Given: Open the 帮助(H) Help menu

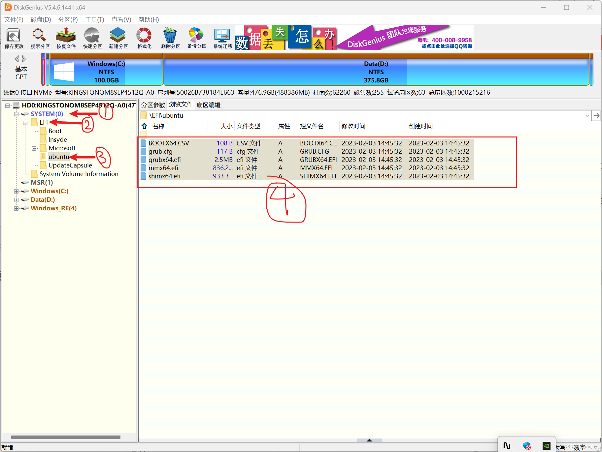Looking at the screenshot, I should click(x=149, y=19).
